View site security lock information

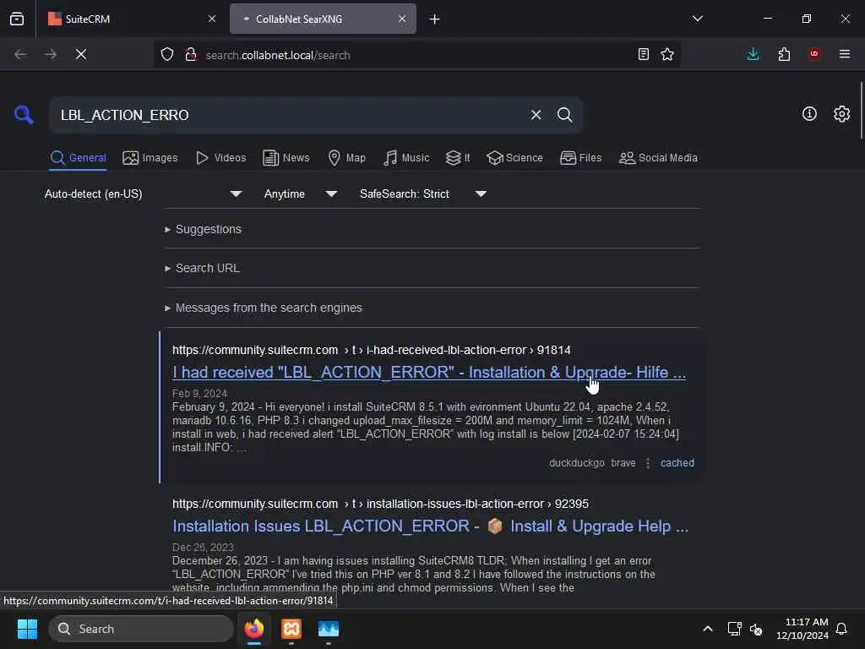[x=191, y=54]
